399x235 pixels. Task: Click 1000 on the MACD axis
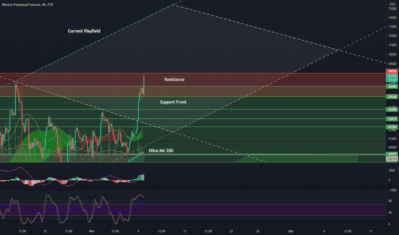click(392, 170)
